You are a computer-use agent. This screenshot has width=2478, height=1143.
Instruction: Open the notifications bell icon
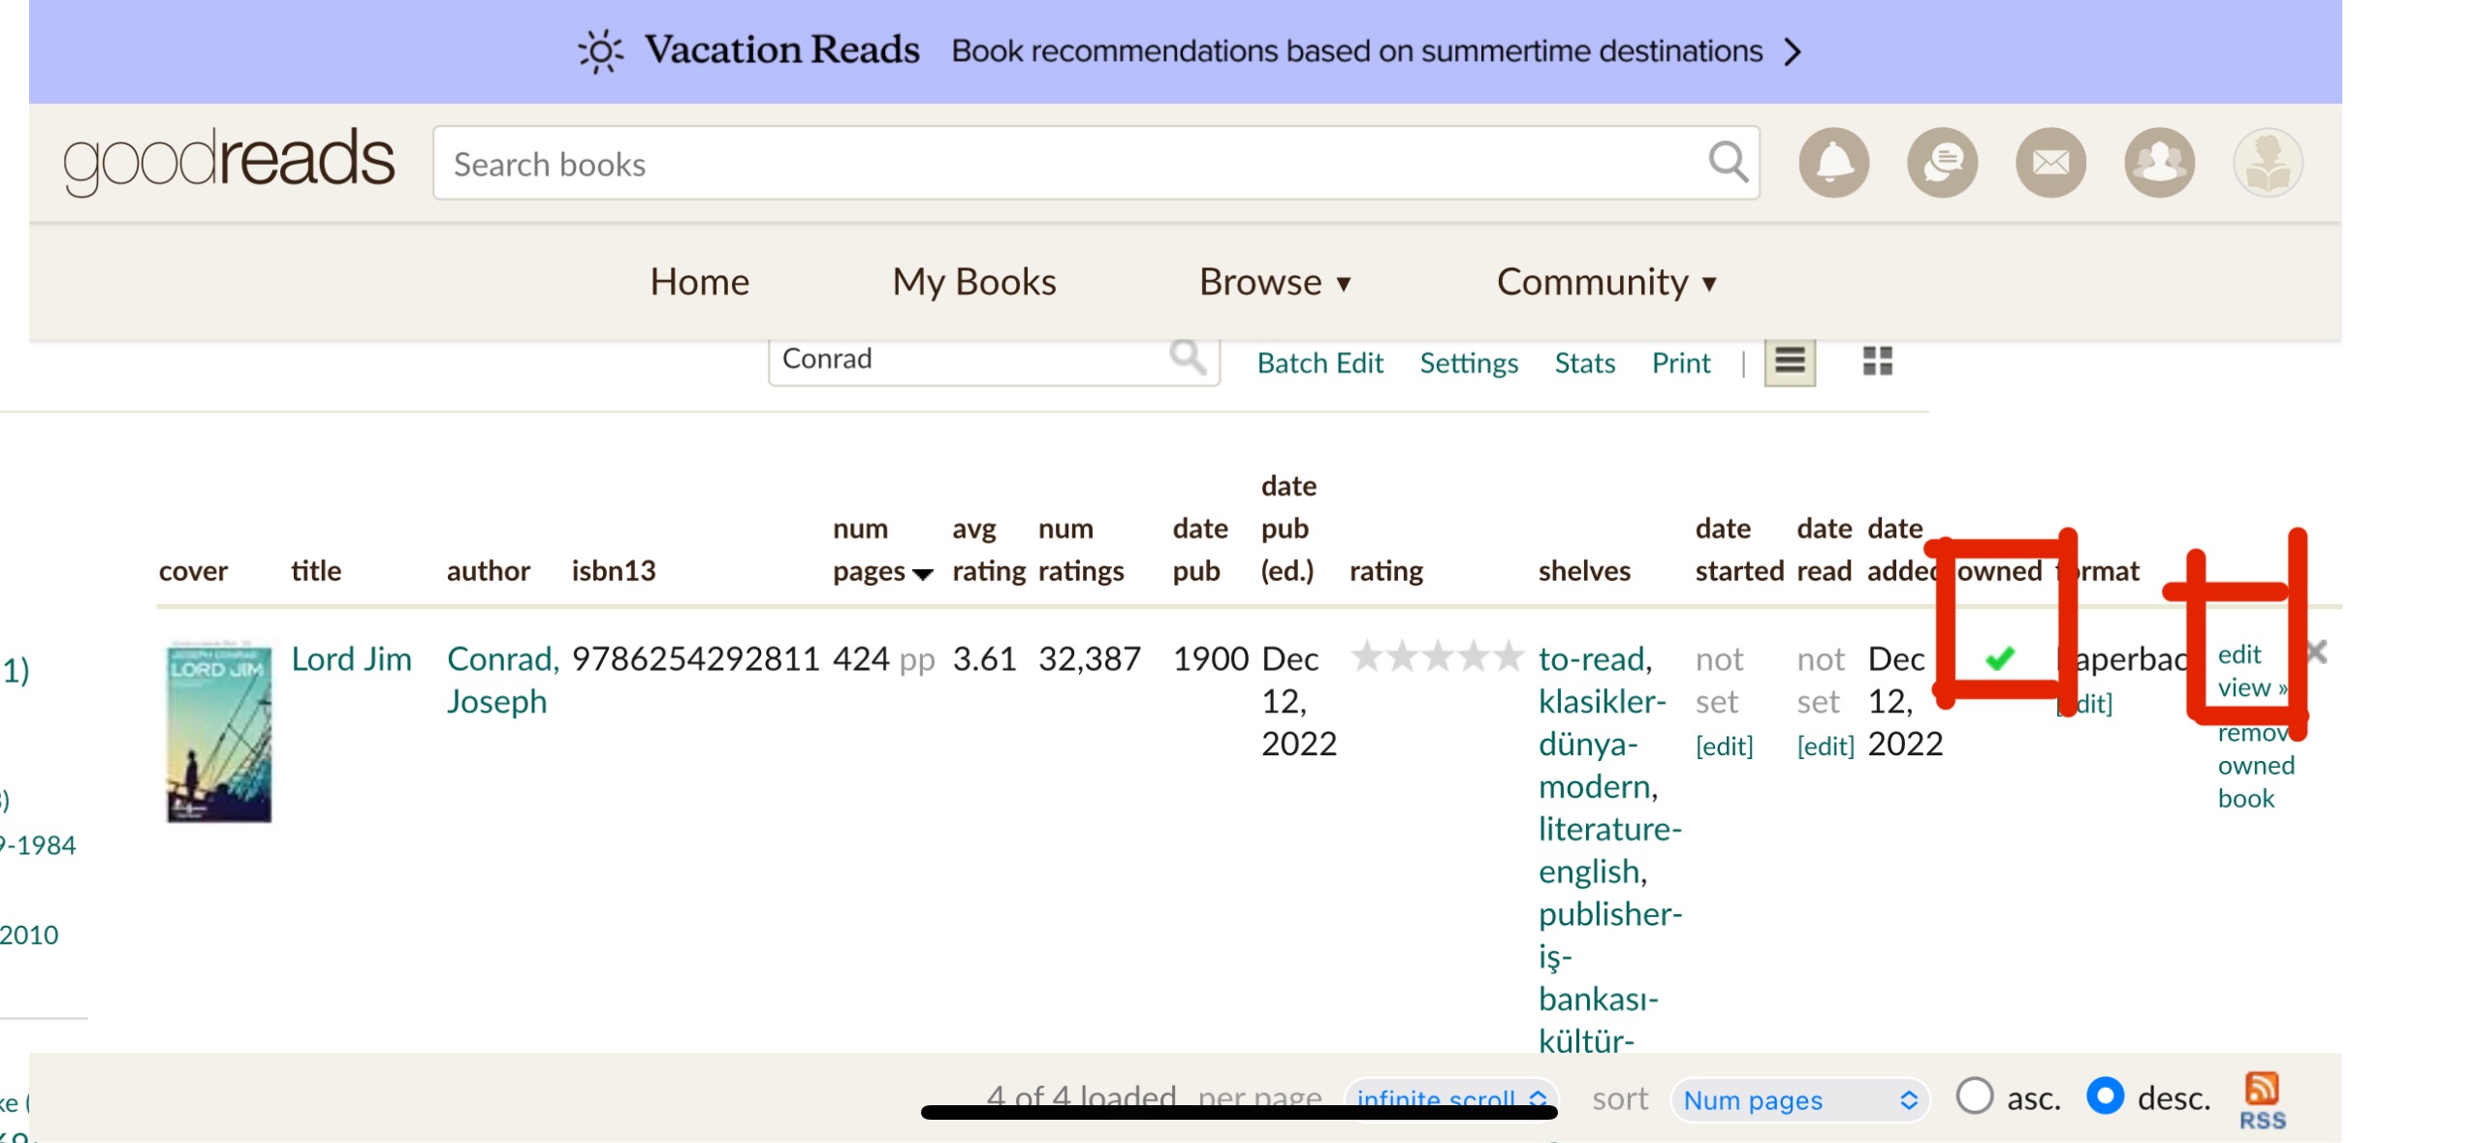pyautogui.click(x=1832, y=163)
